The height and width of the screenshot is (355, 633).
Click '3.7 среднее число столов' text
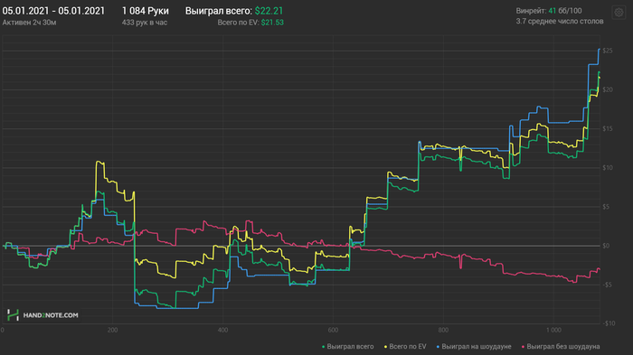tap(560, 21)
